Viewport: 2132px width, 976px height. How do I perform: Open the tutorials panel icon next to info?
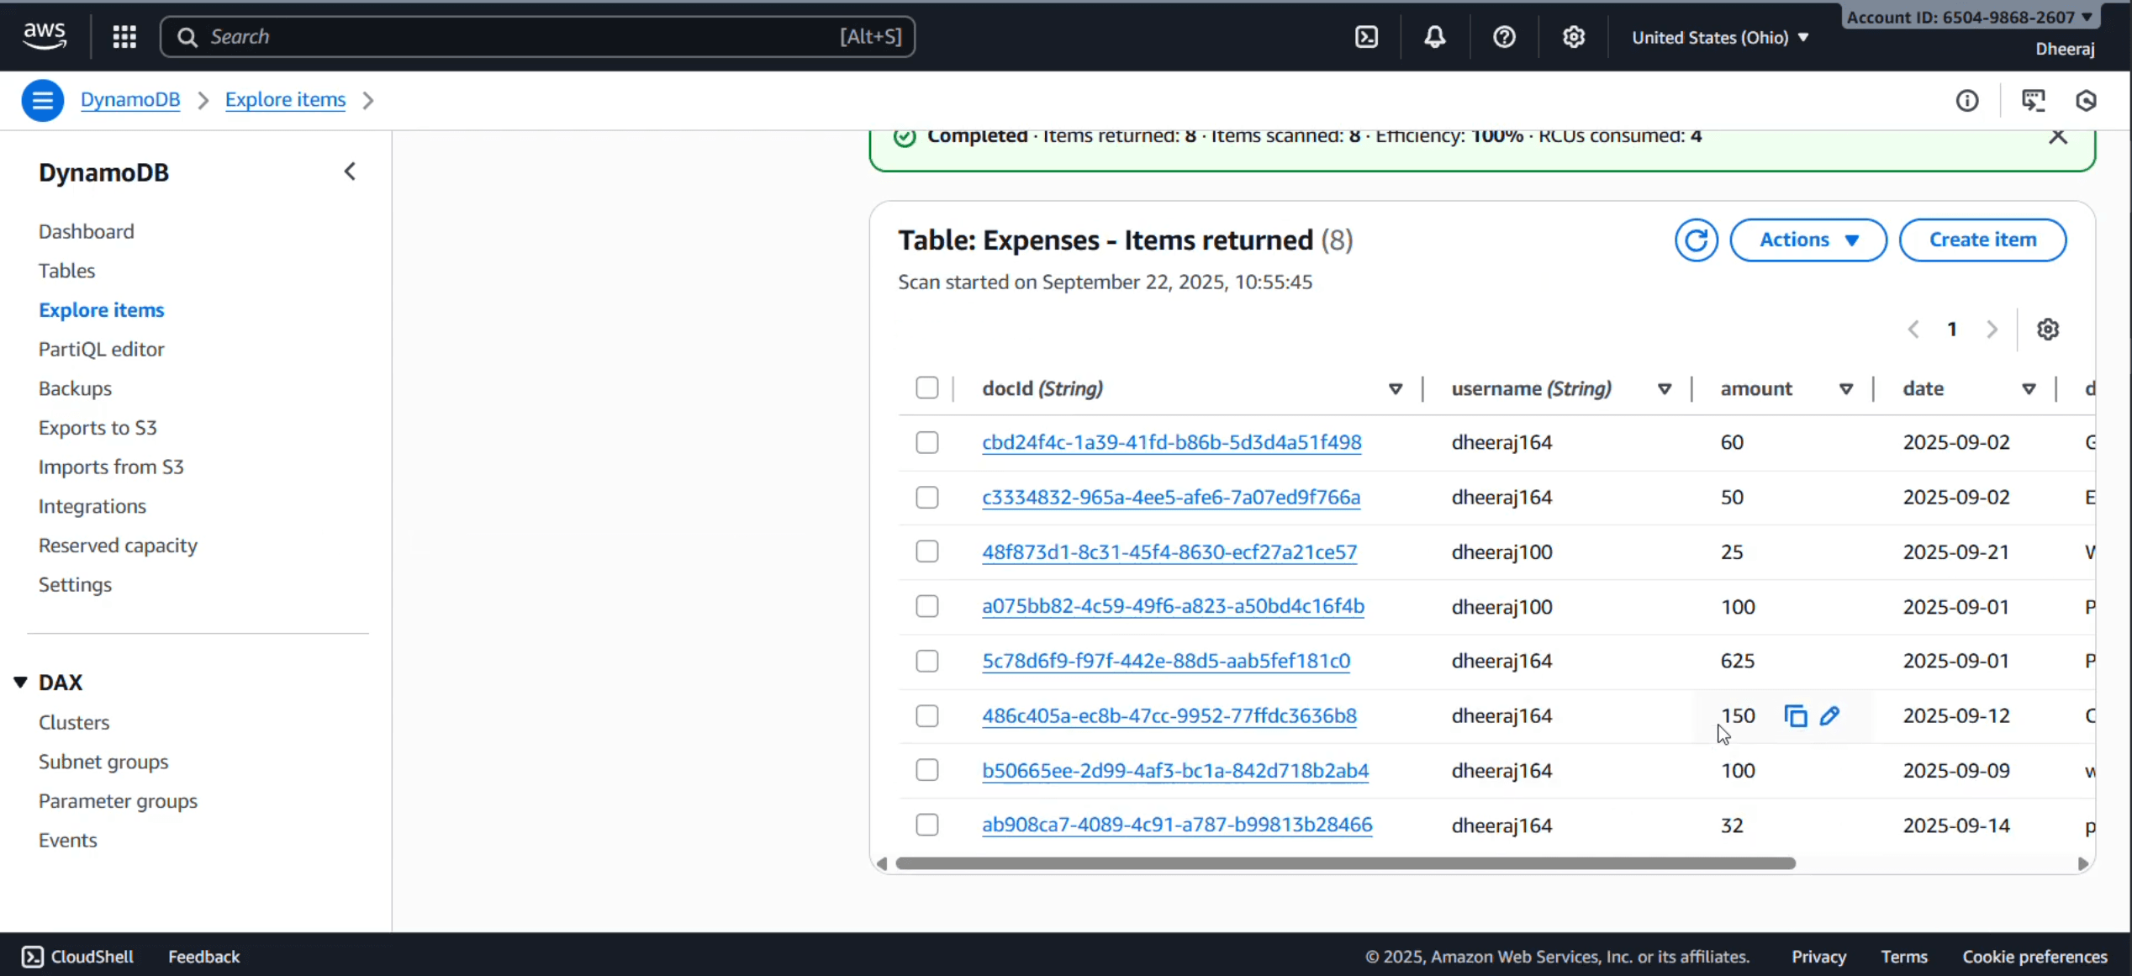click(x=2034, y=101)
